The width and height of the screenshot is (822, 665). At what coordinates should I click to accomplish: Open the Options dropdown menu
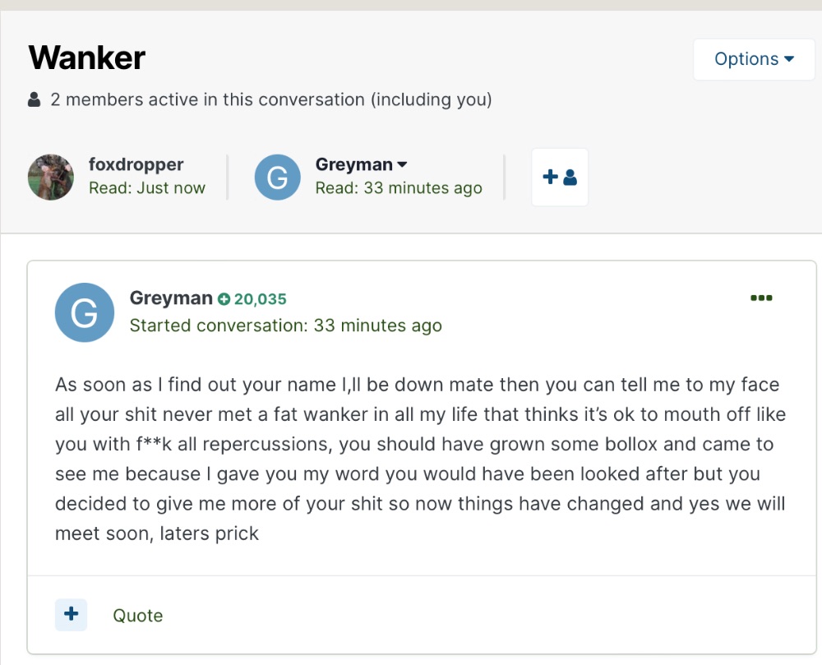(754, 59)
